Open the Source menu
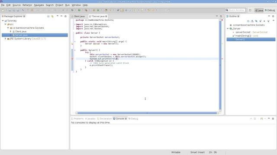 16,5
